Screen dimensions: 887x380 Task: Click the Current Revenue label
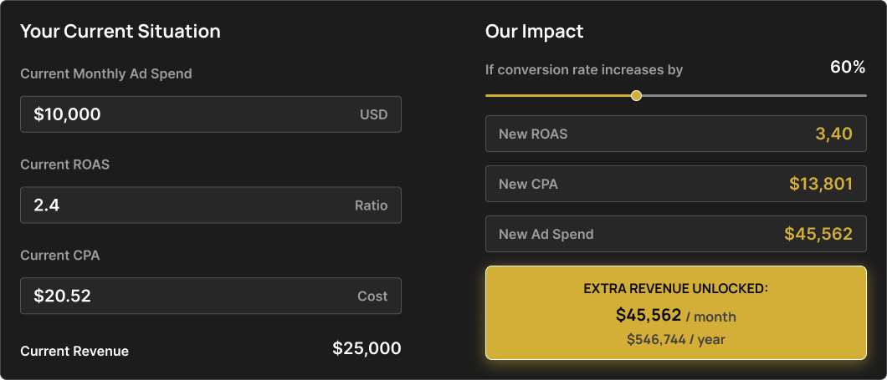pyautogui.click(x=74, y=352)
